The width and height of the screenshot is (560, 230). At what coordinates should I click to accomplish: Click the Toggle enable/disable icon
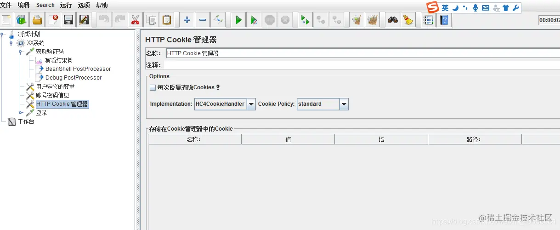(x=218, y=20)
